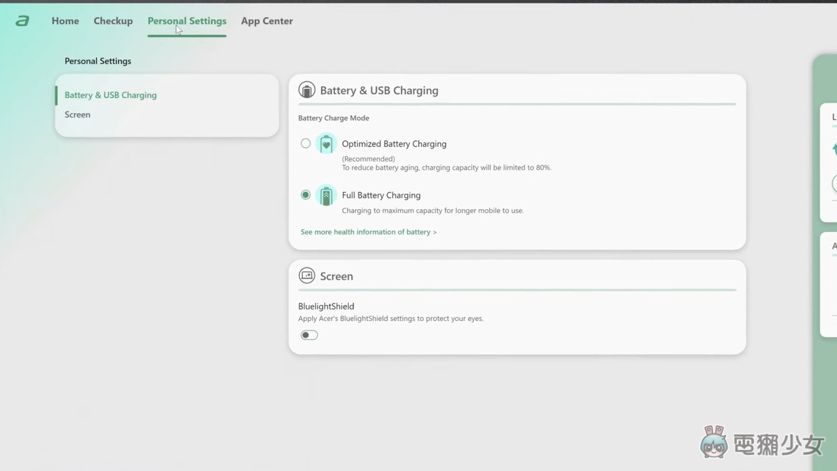Click the full battery icon beside Full Battery Charging
The height and width of the screenshot is (471, 837).
tap(326, 195)
